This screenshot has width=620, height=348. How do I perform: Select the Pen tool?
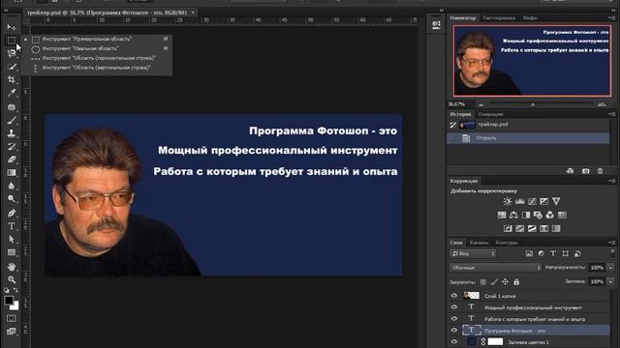[12, 213]
